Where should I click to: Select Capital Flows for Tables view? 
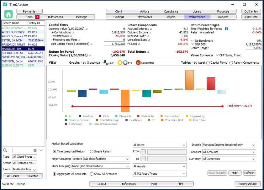[208, 63]
